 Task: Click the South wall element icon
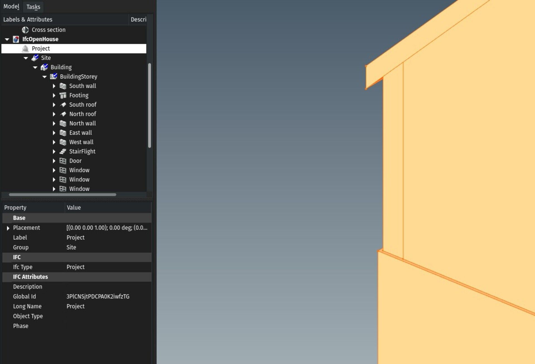tap(63, 86)
